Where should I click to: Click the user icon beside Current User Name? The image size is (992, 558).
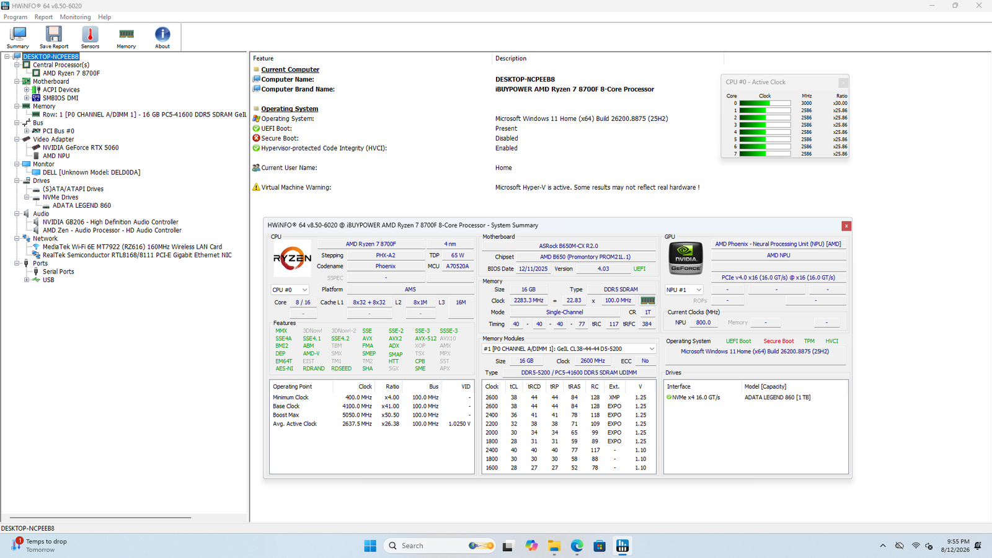click(256, 167)
